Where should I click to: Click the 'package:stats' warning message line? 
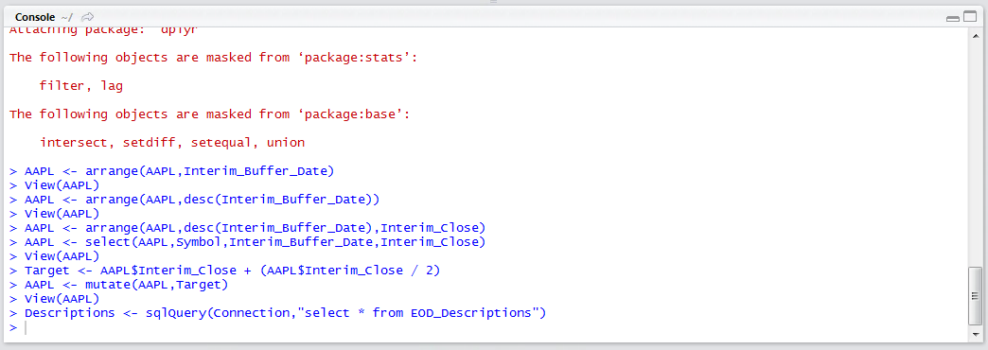(x=214, y=58)
